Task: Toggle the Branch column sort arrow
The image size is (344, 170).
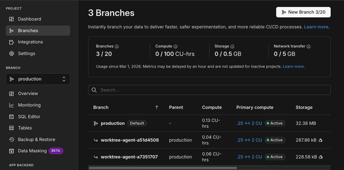Action: pos(157,107)
